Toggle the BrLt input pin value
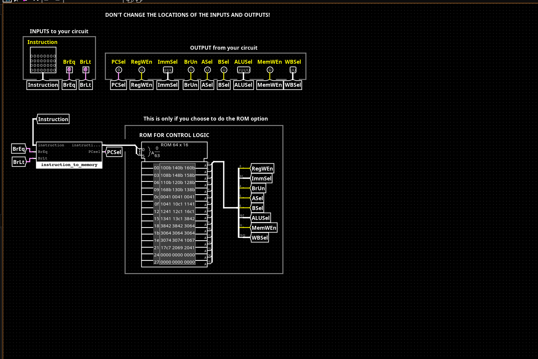 (x=86, y=70)
